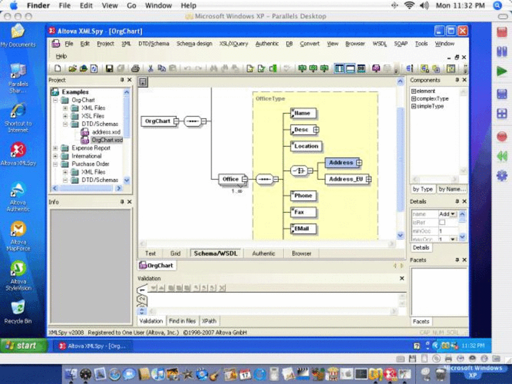
Task: Toggle Entry Helpers visibility toolbar button
Action: [x=361, y=68]
